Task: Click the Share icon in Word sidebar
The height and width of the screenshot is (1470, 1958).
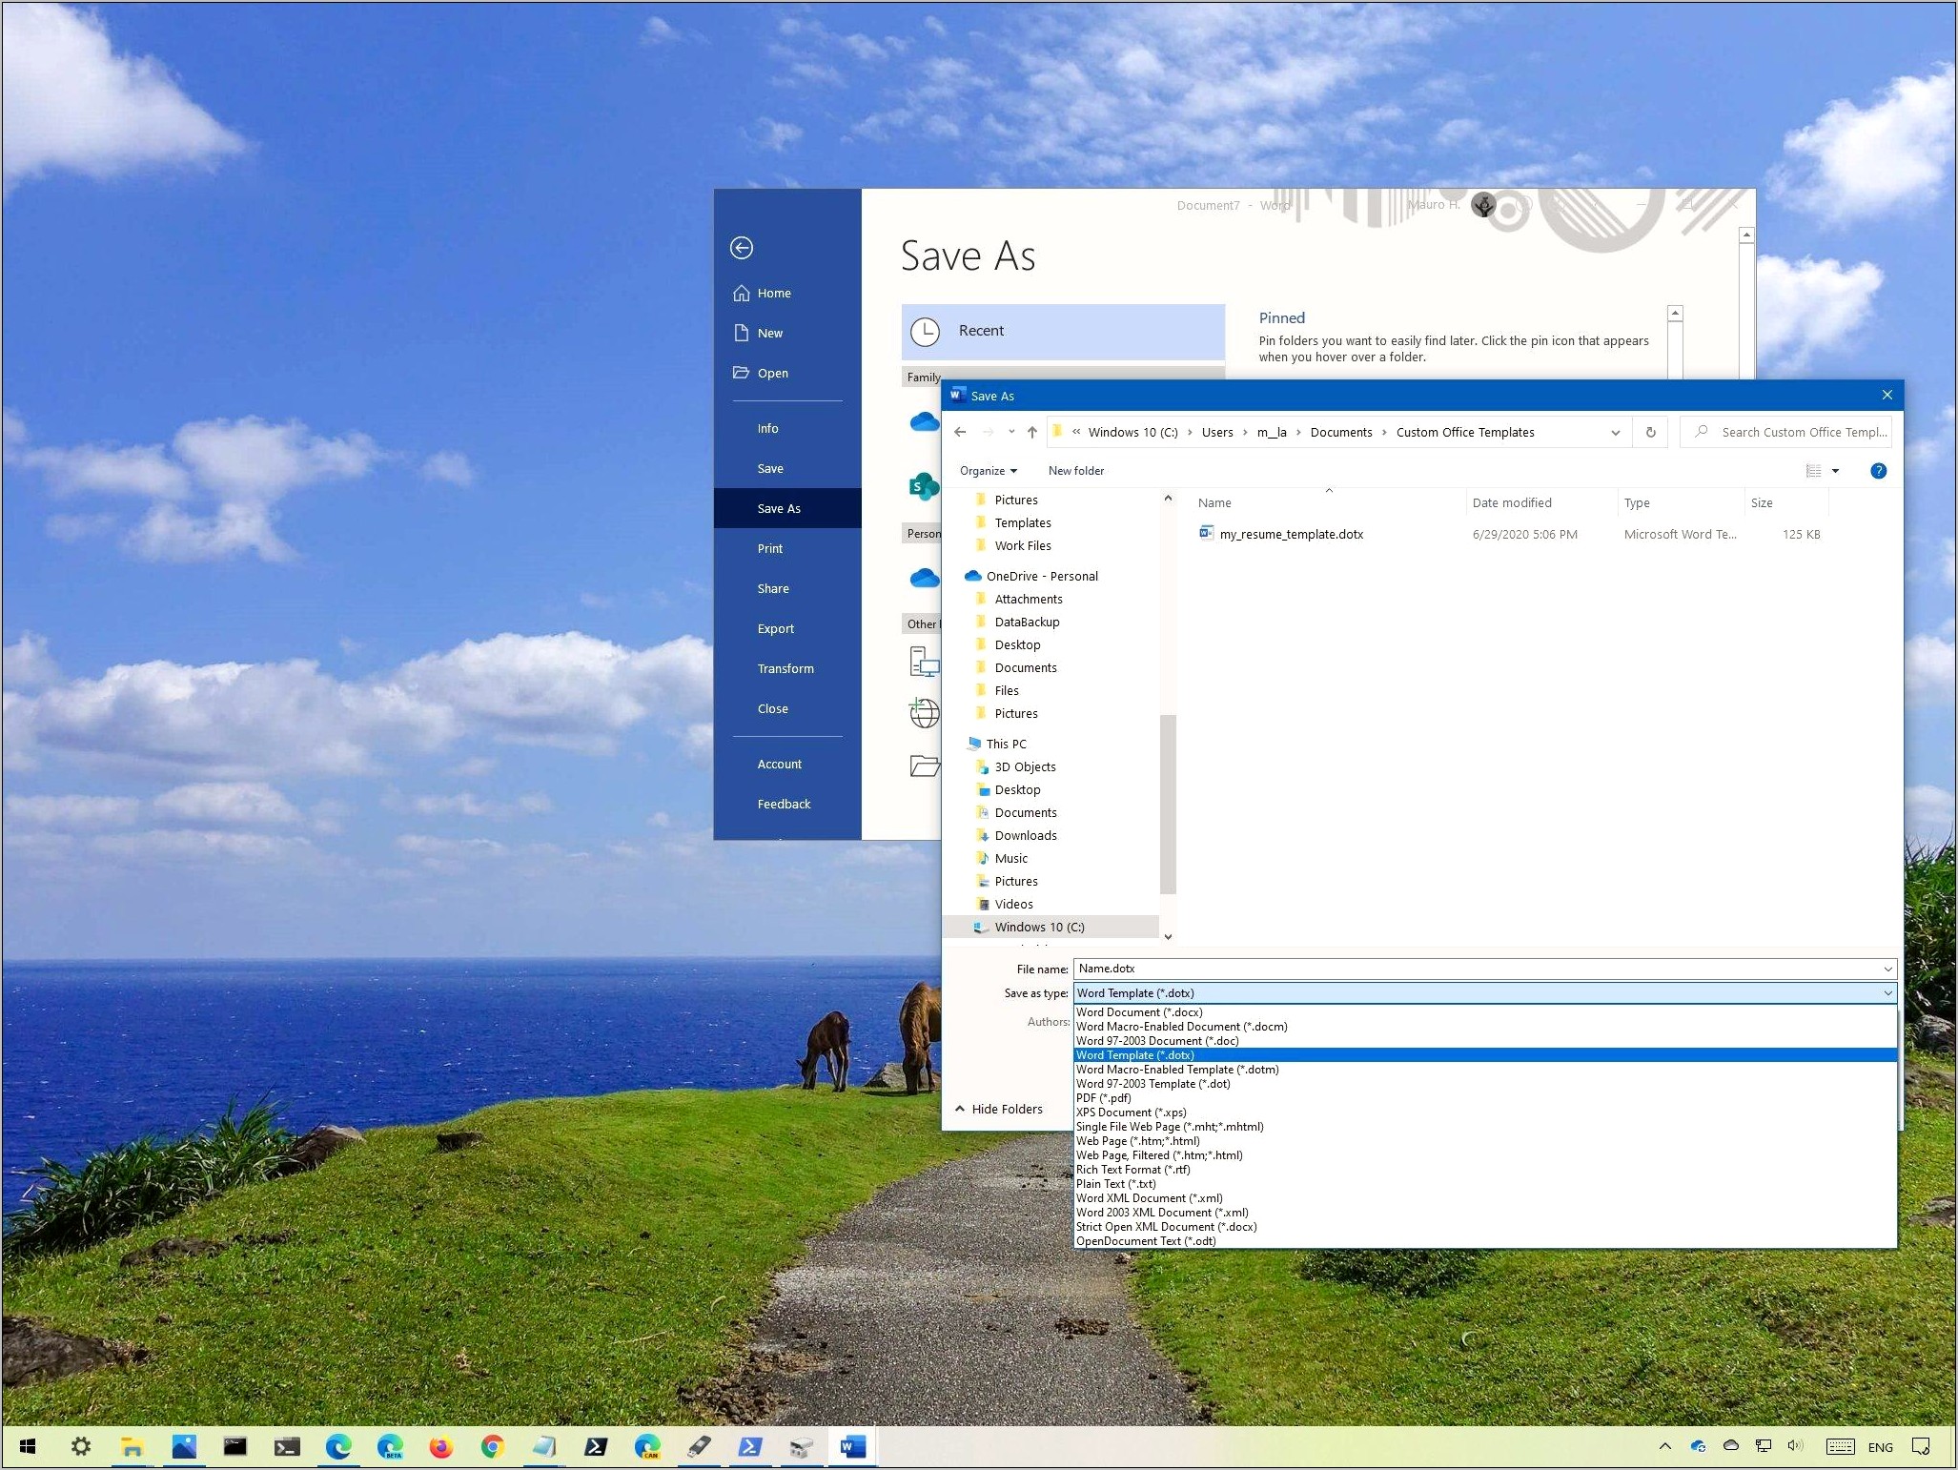Action: tap(769, 587)
